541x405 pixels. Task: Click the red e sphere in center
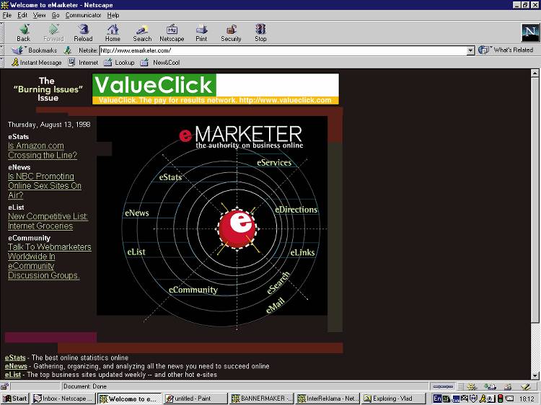pos(237,228)
